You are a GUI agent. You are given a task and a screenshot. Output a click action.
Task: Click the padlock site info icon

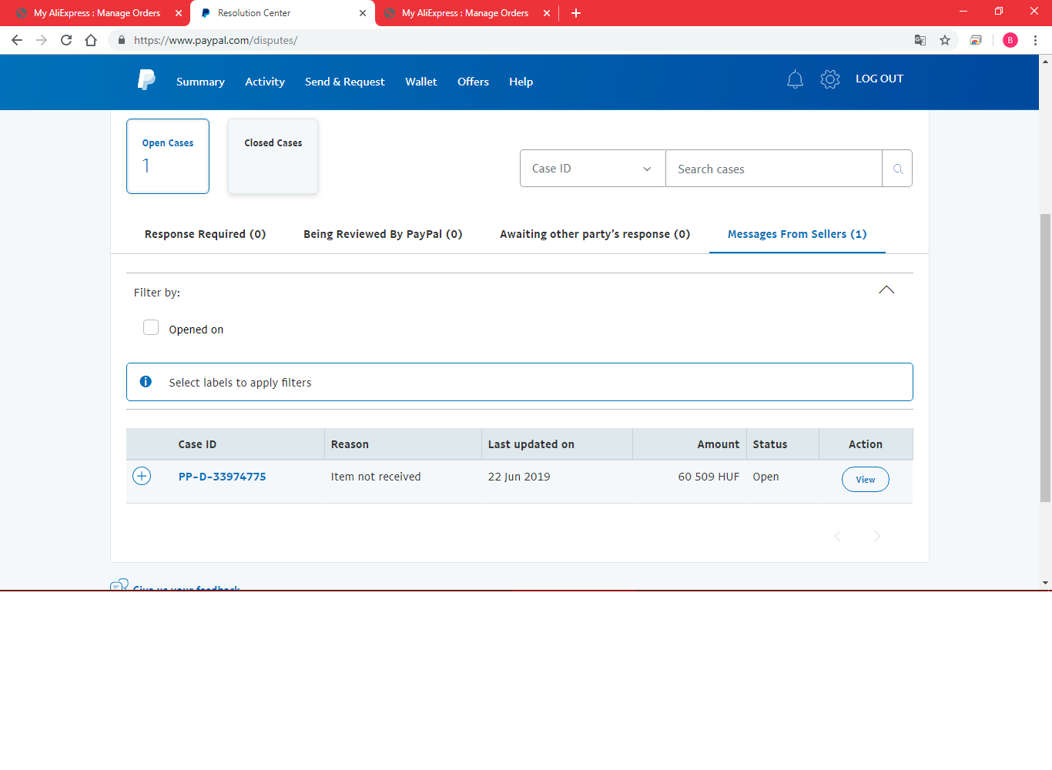[x=122, y=40]
